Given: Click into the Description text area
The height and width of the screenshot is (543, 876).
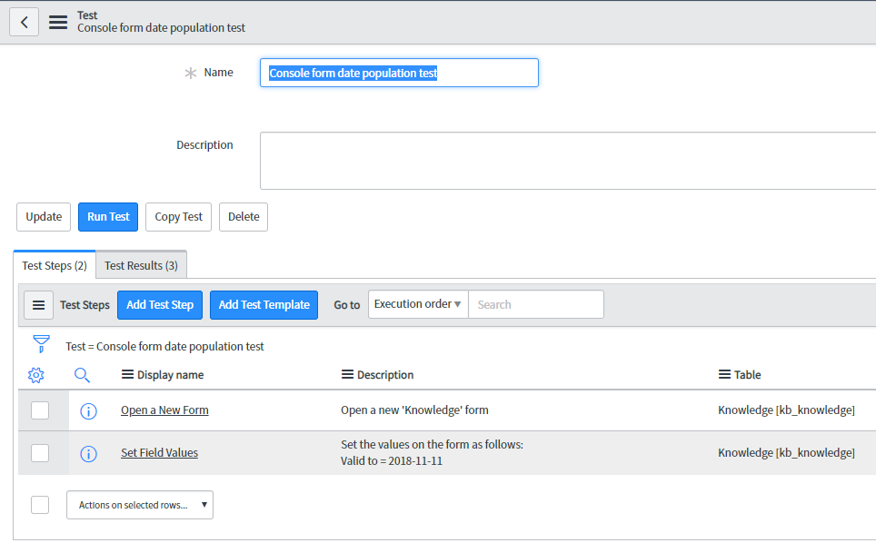Looking at the screenshot, I should coord(568,161).
